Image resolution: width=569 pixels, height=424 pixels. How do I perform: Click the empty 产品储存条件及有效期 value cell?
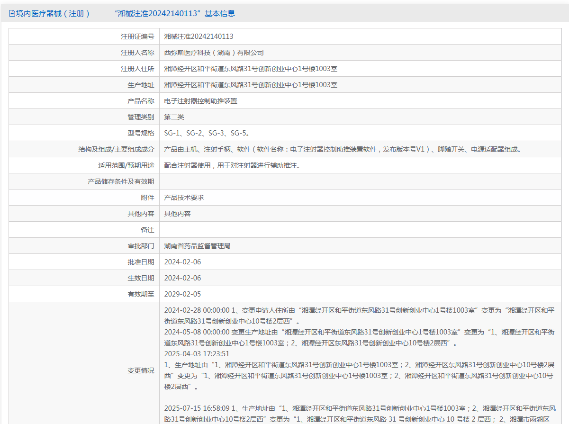tap(360, 181)
